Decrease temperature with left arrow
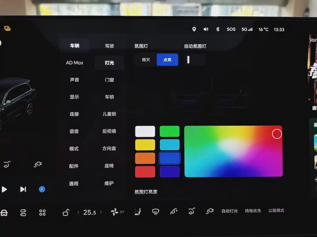 click(78, 212)
